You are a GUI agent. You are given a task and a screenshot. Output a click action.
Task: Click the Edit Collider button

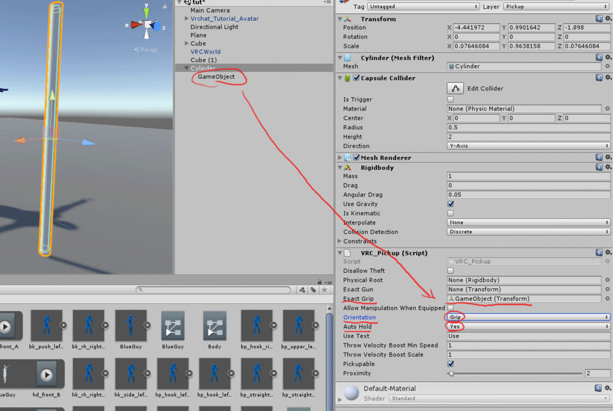click(x=455, y=89)
